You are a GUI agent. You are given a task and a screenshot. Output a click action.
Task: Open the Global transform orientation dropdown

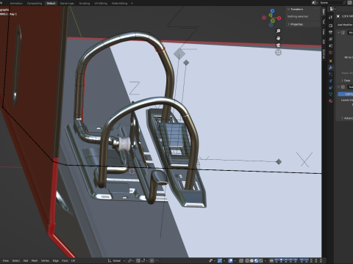116,260
